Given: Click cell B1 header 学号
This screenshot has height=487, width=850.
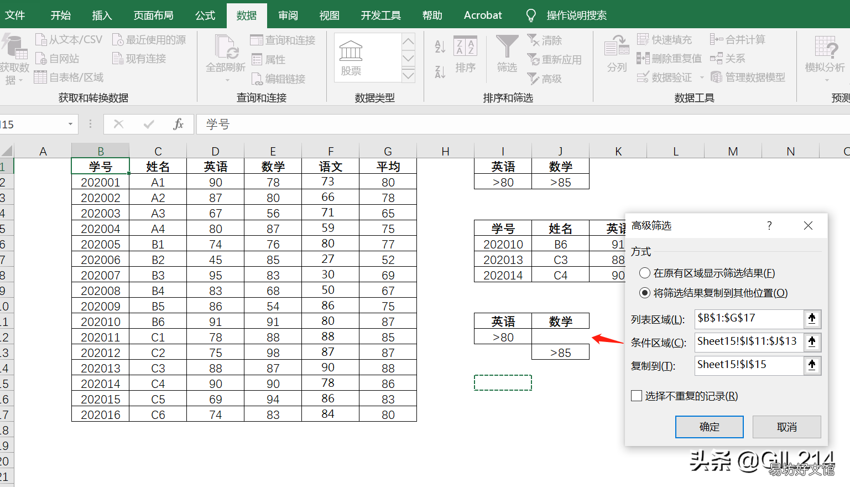Looking at the screenshot, I should click(101, 167).
